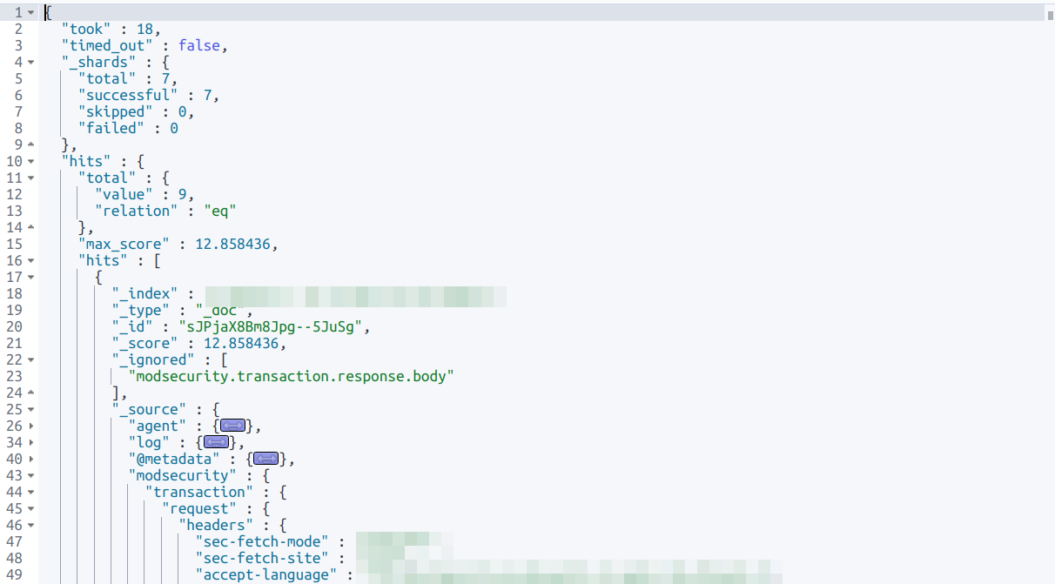Select the "false" value of timed_out
This screenshot has height=584, width=1055.
(198, 45)
